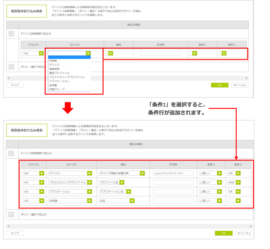The height and width of the screenshot is (249, 270).
Task: Click the green arrow of the upper 項目 dropdown
Action: pyautogui.click(x=110, y=53)
